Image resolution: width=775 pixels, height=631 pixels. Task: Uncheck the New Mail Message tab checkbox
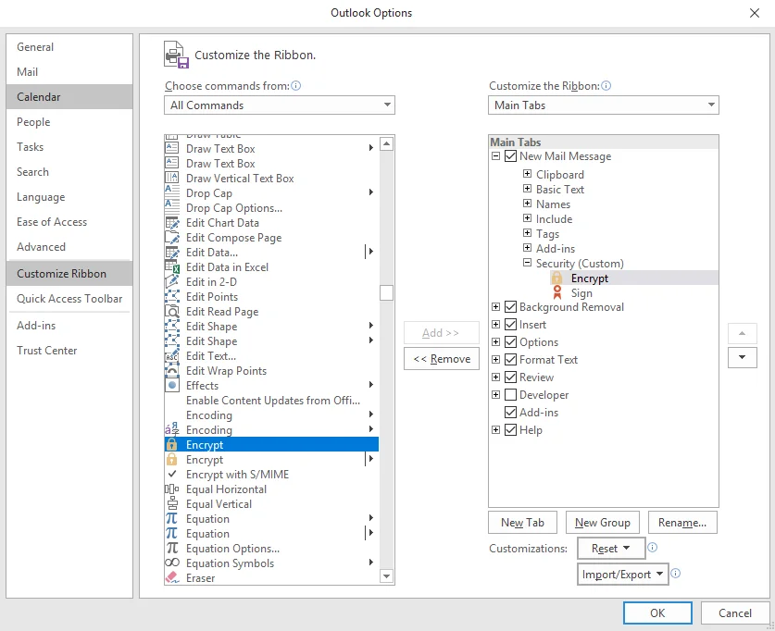tap(510, 156)
